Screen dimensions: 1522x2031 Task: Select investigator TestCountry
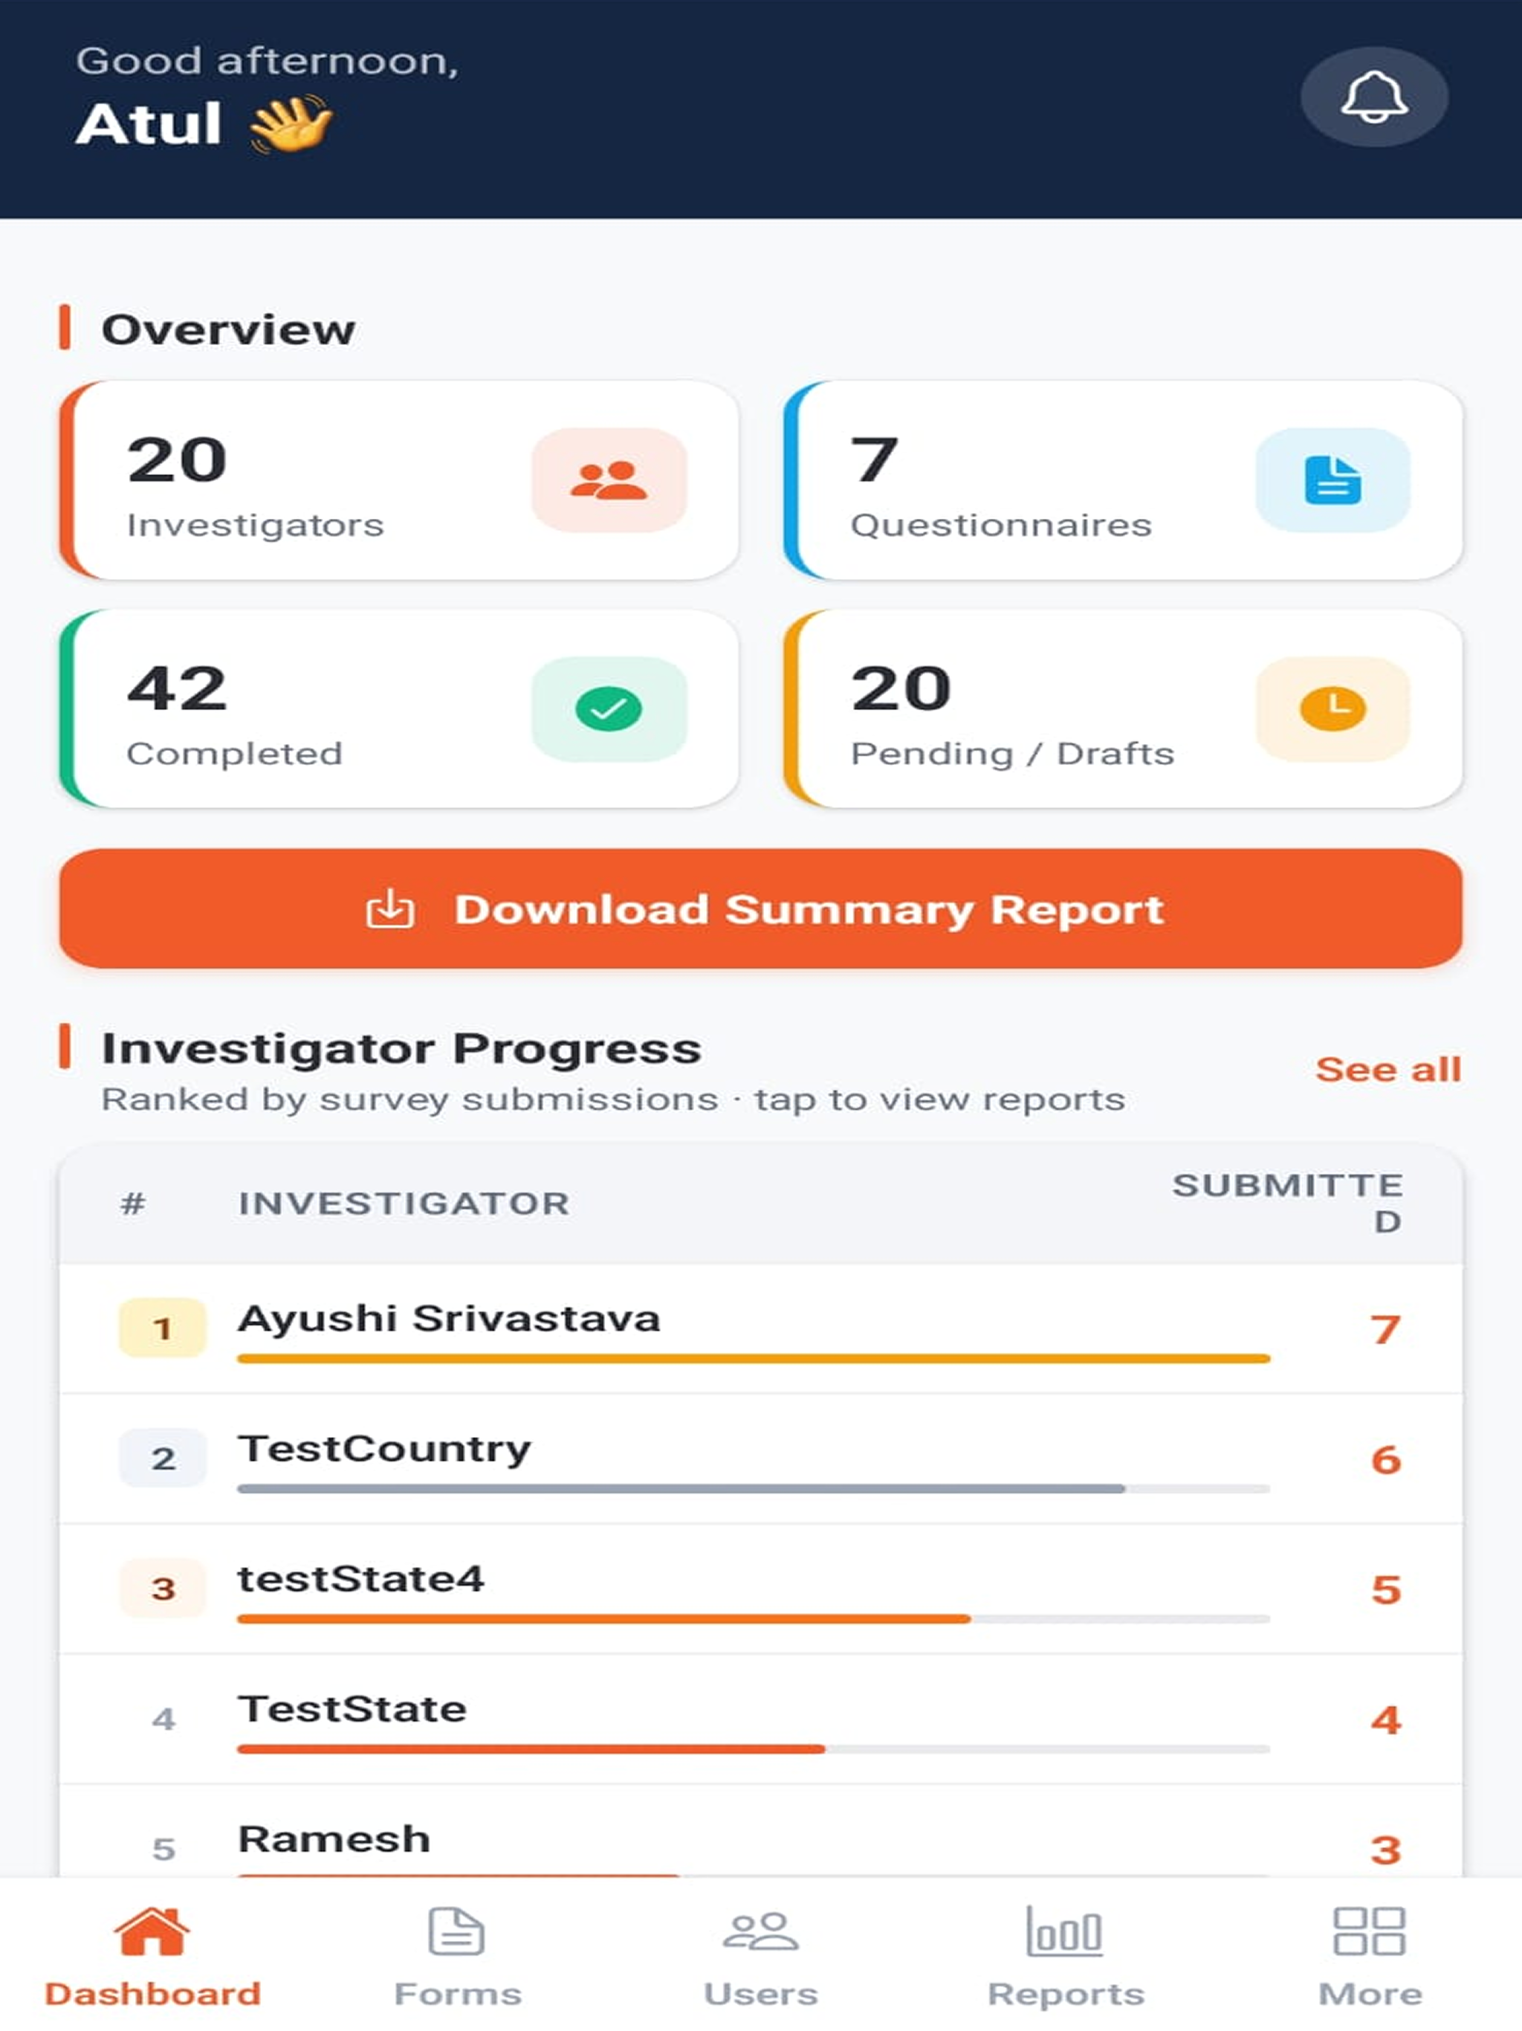tap(385, 1449)
